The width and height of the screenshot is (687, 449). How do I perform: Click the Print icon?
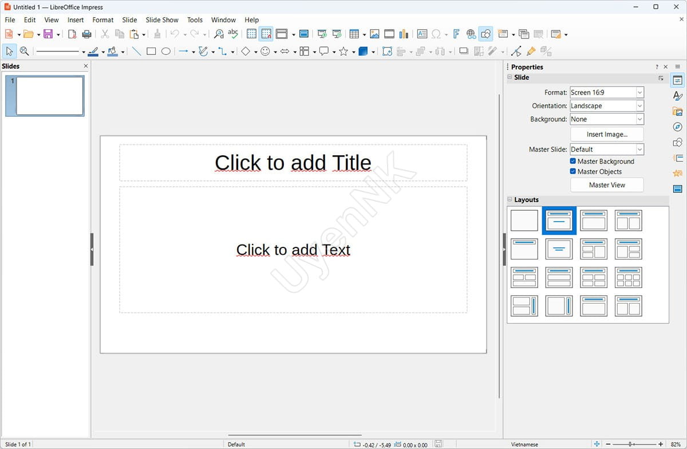coord(86,34)
